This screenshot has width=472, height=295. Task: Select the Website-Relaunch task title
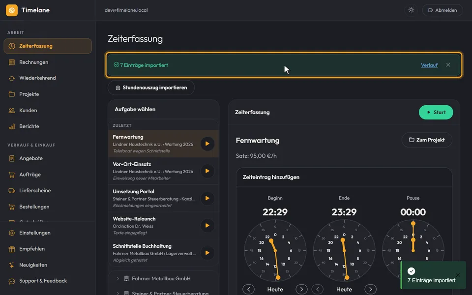(134, 219)
